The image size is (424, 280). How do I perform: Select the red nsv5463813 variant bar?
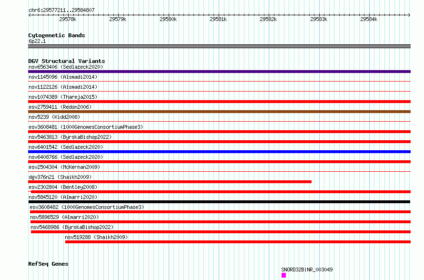219,142
